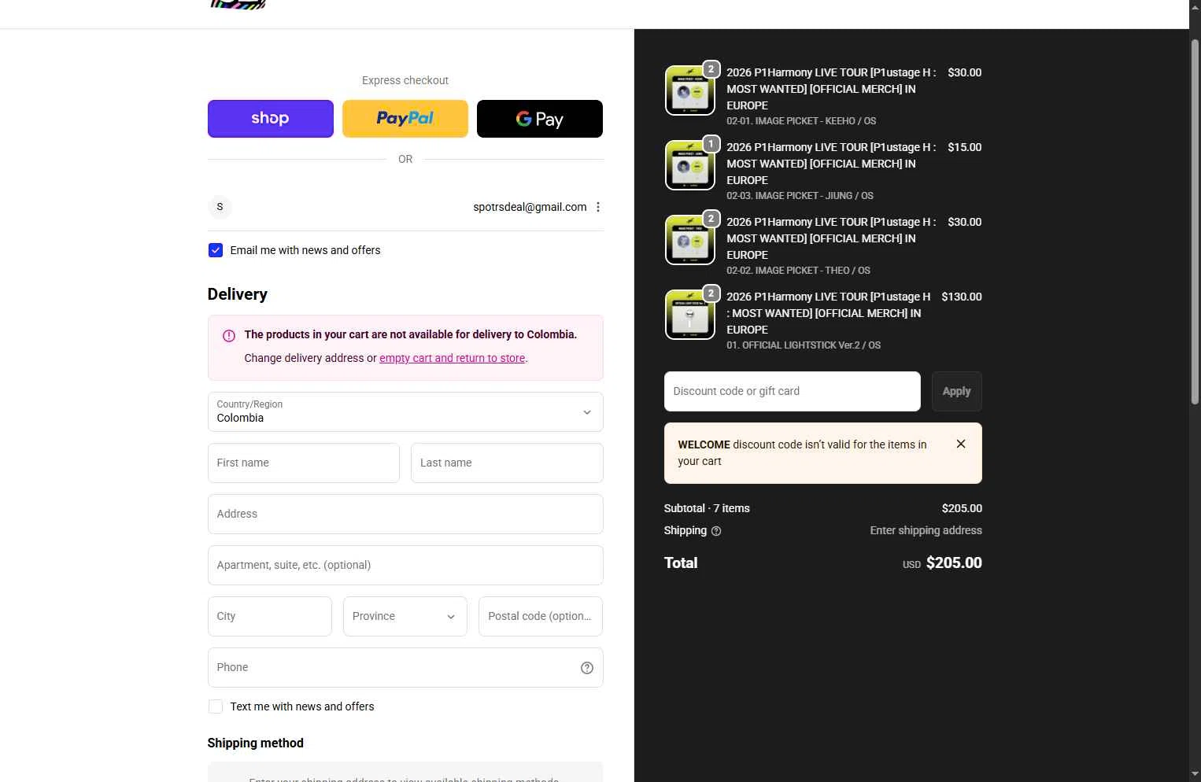This screenshot has height=782, width=1201.
Task: Click the $15.00 JIUNG picket price
Action: [965, 147]
